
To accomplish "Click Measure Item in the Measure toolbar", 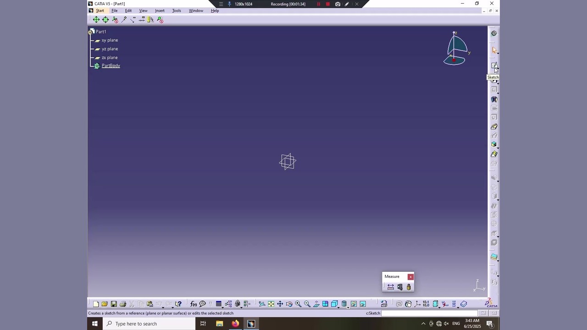I will 400,287.
